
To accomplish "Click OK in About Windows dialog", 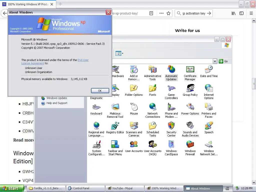I will click(100, 90).
